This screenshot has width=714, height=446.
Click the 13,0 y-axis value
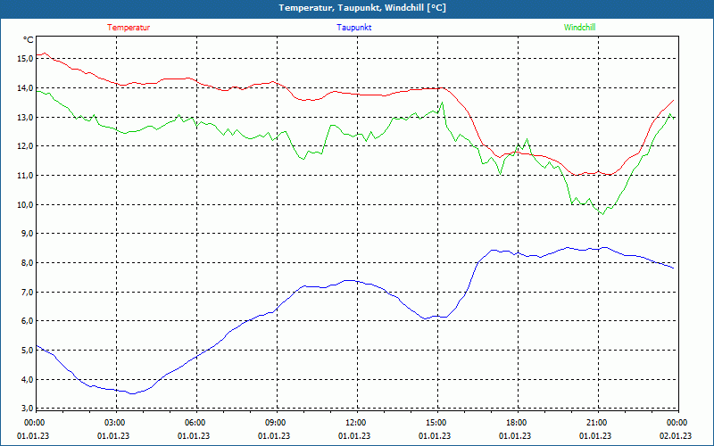coord(26,117)
